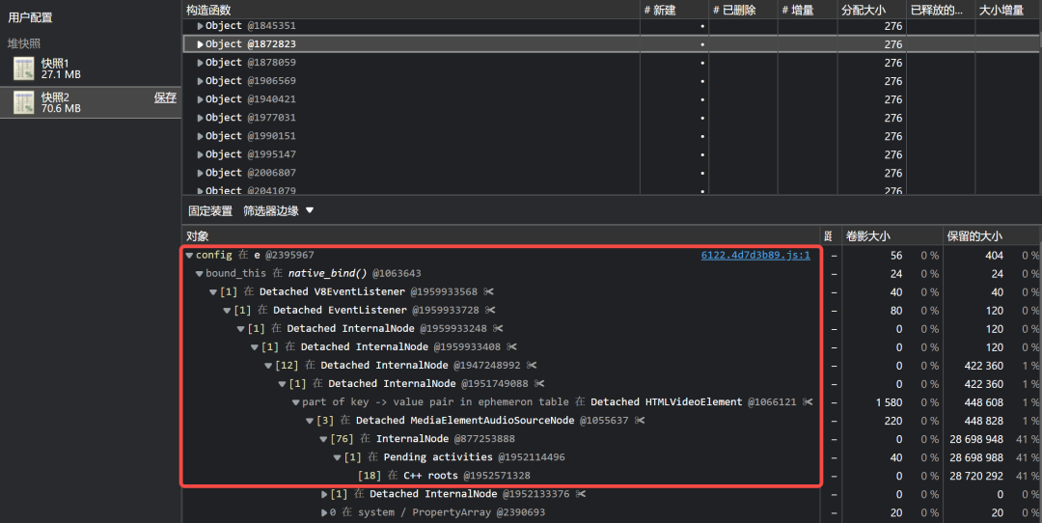Collapse the config in e @2395967 node
Image resolution: width=1042 pixels, height=523 pixels.
189,255
